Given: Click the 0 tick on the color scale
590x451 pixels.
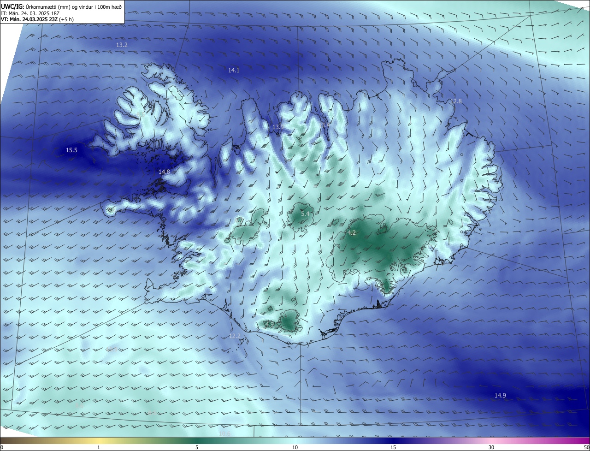Looking at the screenshot, I should point(2,447).
